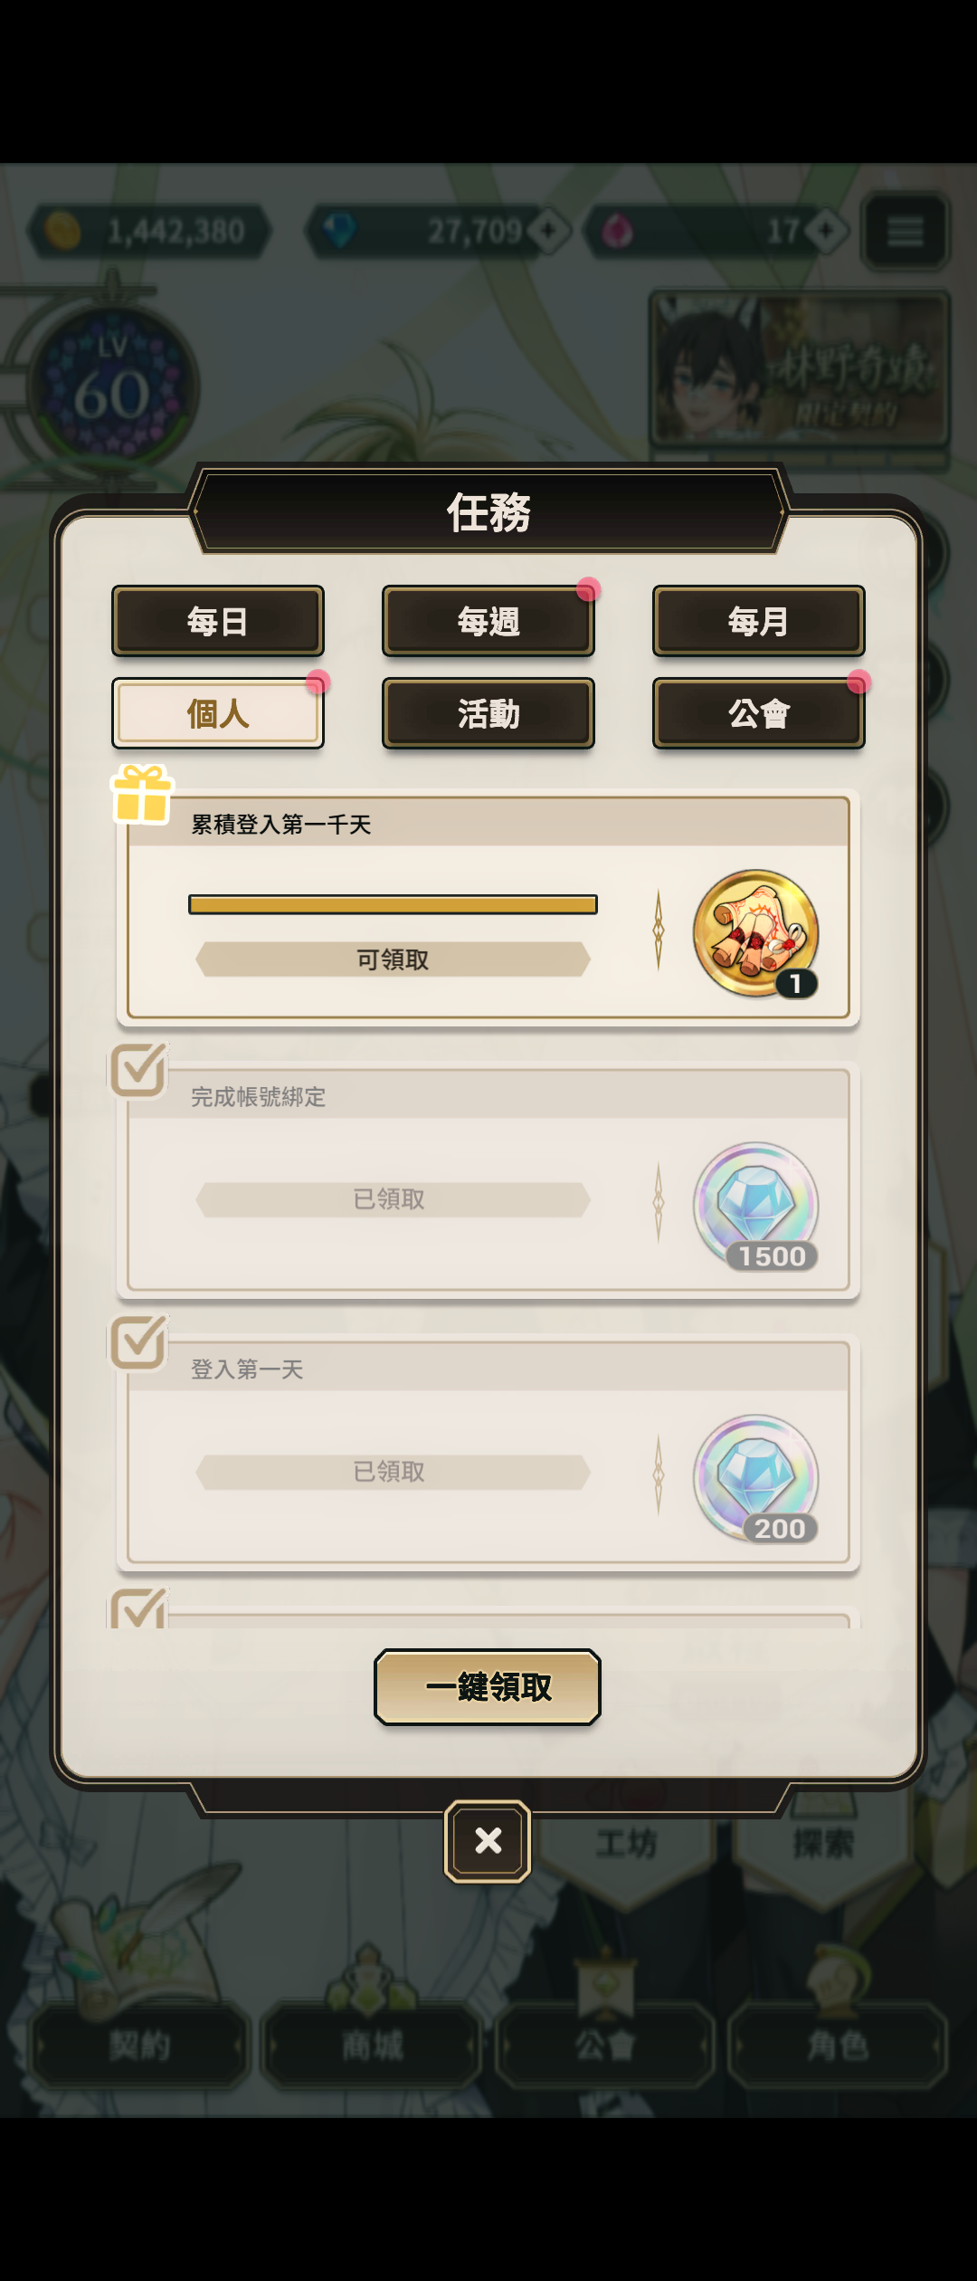977x2281 pixels.
Task: Tap the 可領取 claim button
Action: point(393,959)
